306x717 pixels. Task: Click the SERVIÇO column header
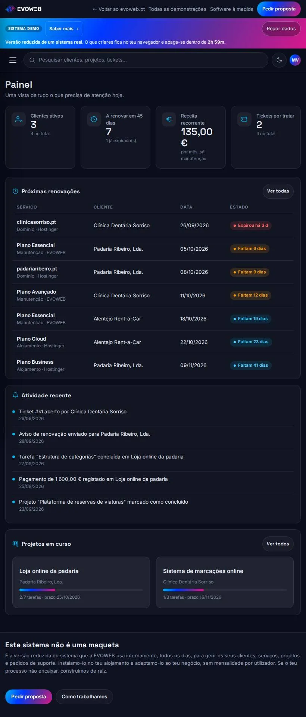[27, 207]
